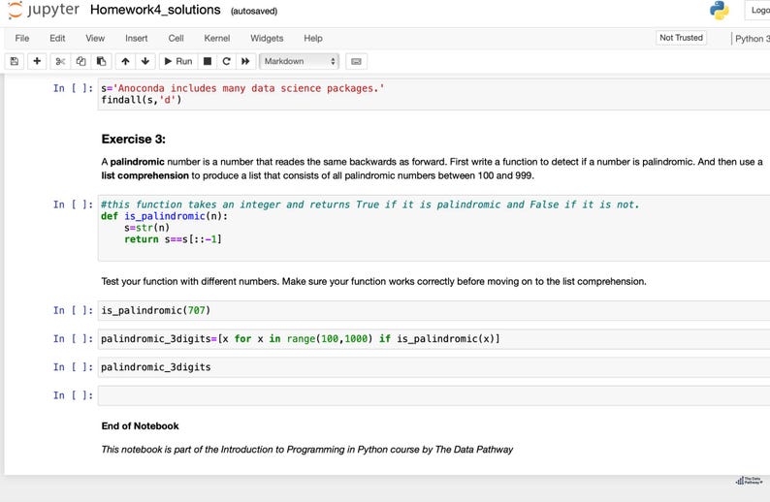
Task: Click the Python 3 kernel indicator
Action: (x=752, y=39)
